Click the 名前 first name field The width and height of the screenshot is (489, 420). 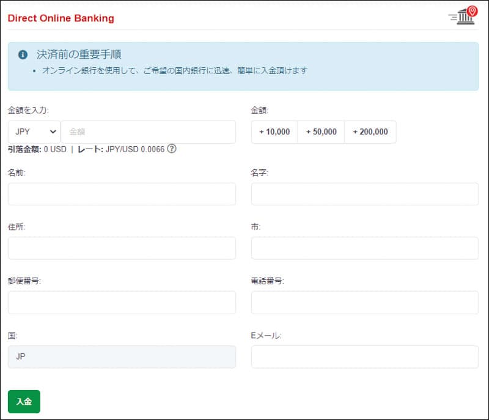(122, 194)
